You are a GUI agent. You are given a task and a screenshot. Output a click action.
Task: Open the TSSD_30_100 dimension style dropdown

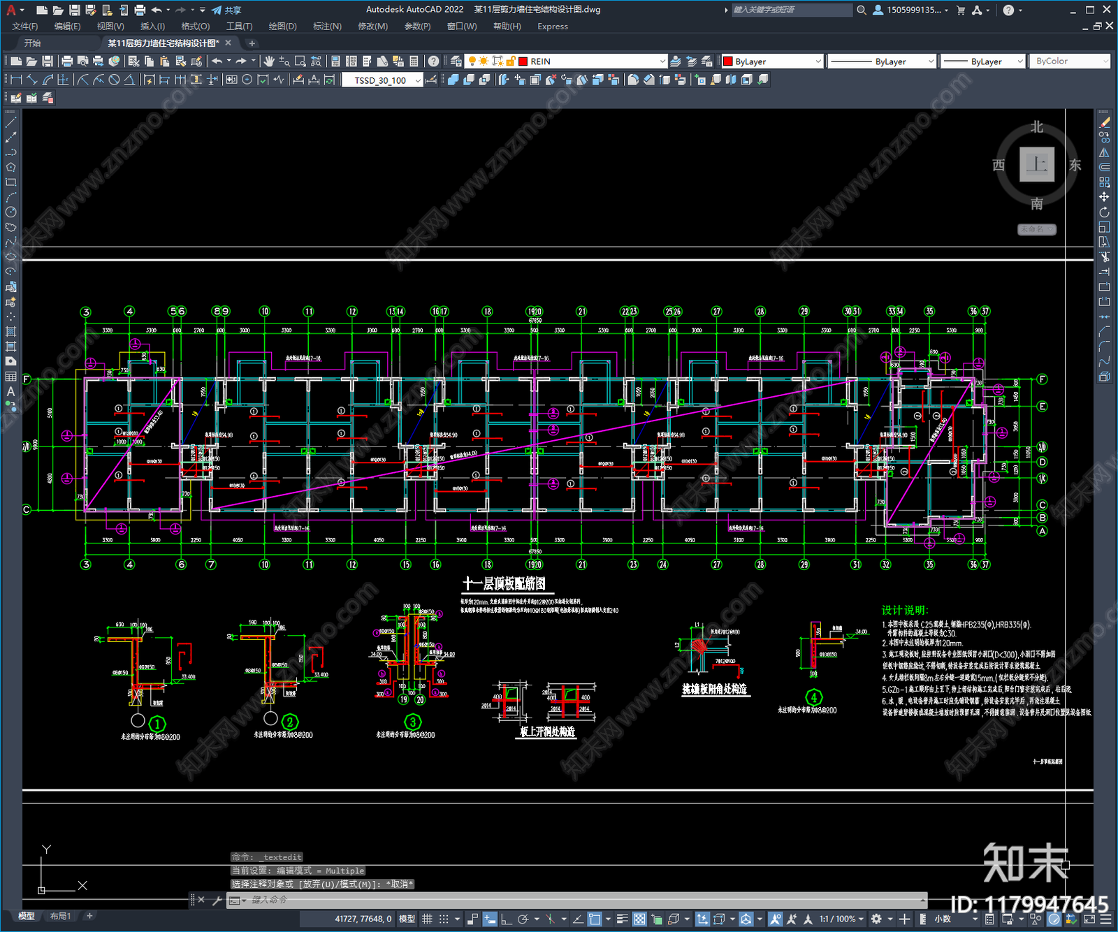click(418, 80)
